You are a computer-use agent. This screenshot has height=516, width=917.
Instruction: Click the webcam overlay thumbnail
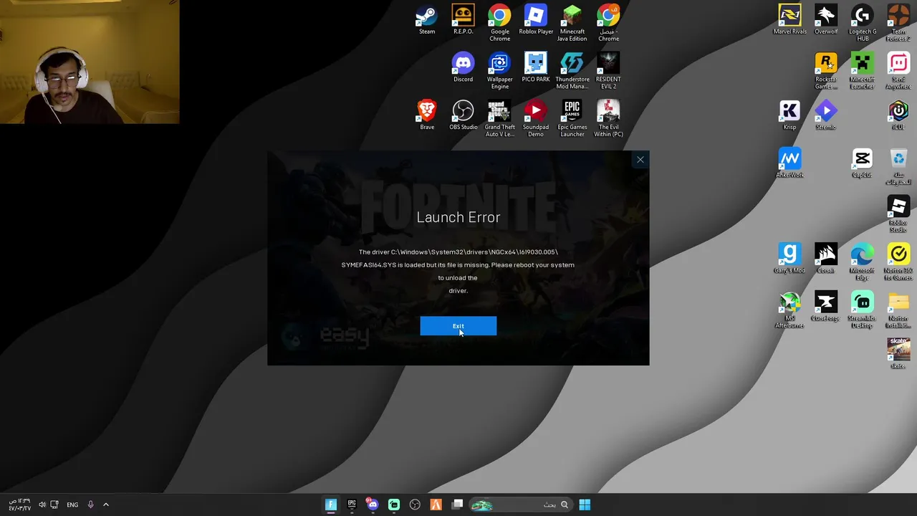click(90, 62)
